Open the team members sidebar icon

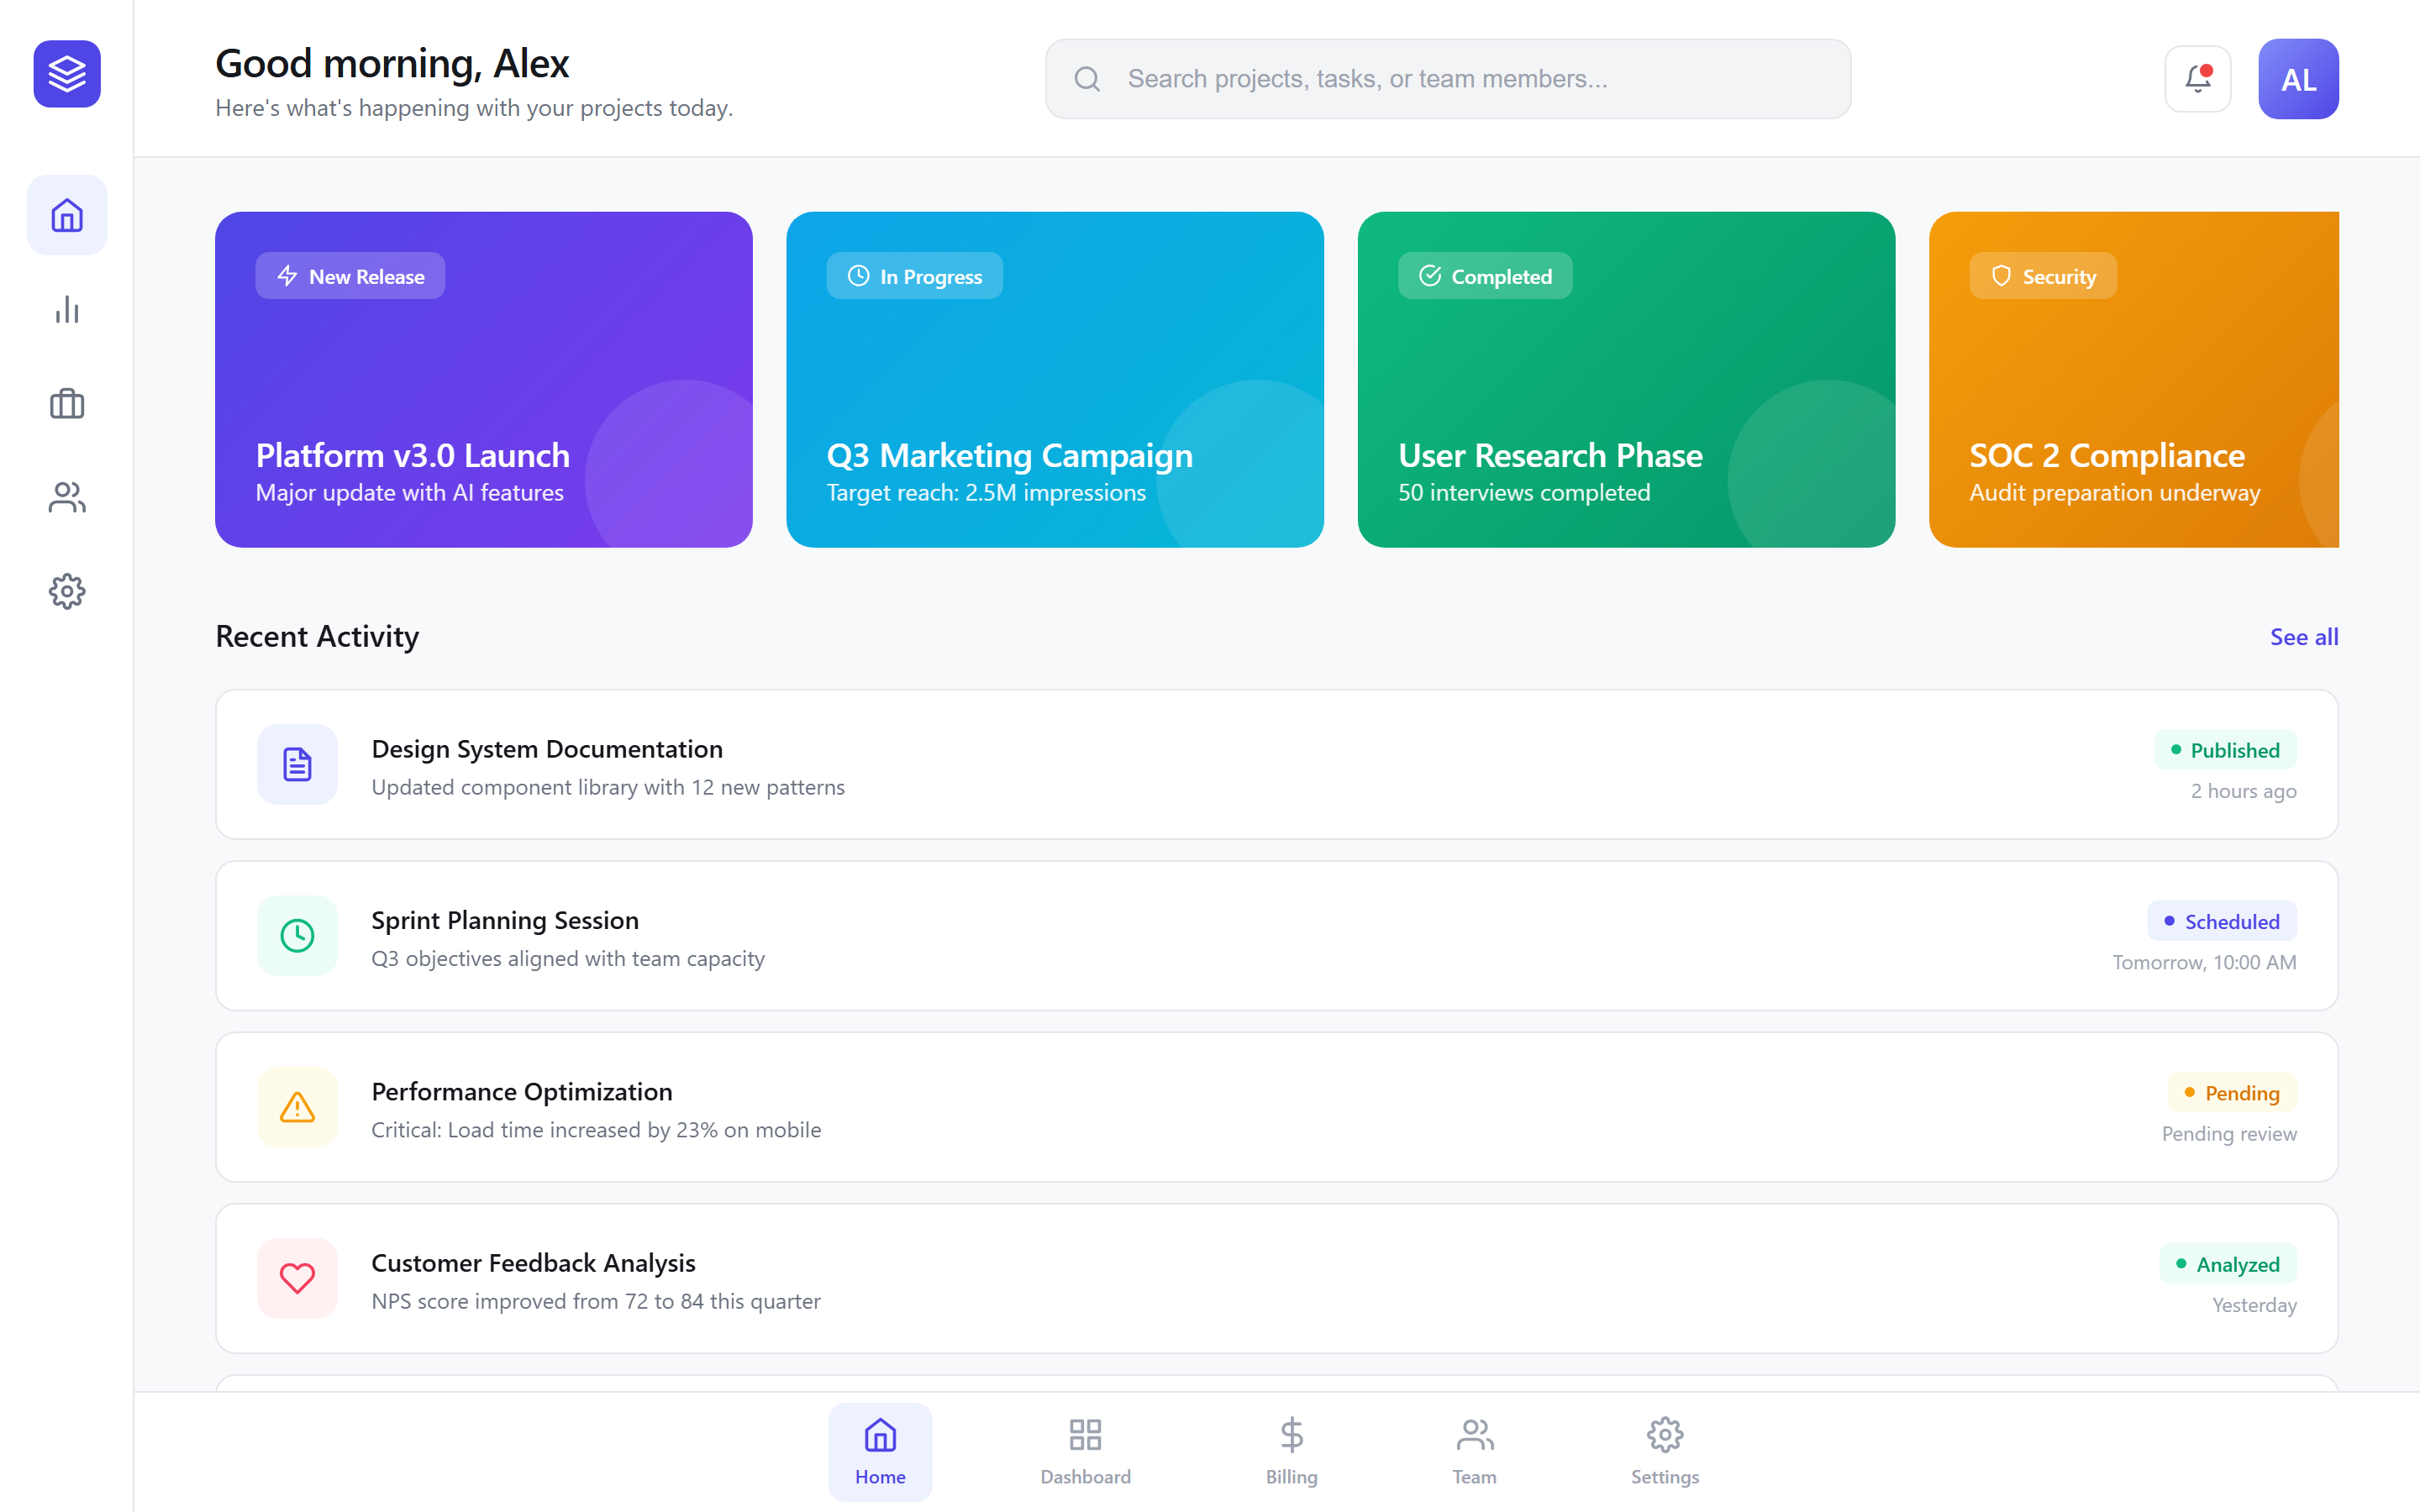click(x=67, y=497)
